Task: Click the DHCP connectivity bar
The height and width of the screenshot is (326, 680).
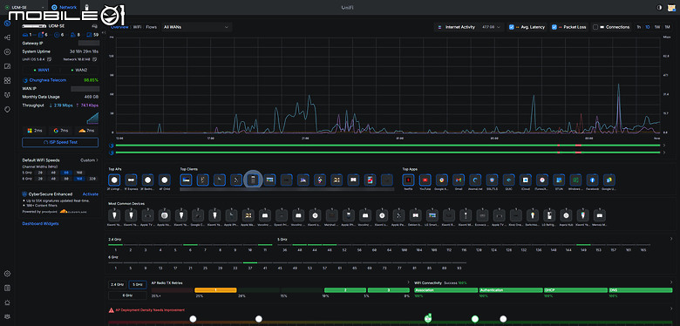Action: (575, 290)
